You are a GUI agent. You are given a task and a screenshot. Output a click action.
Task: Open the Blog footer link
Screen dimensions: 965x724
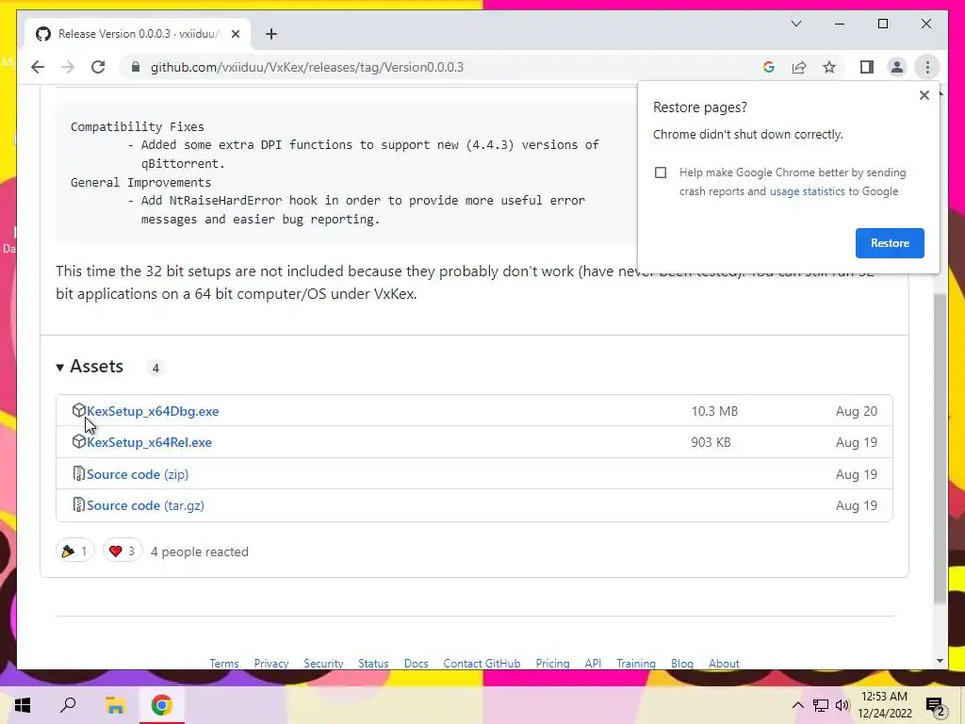682,663
